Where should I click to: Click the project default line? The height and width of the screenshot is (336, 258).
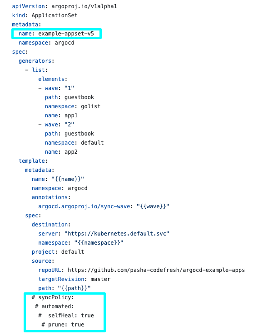[x=58, y=252]
